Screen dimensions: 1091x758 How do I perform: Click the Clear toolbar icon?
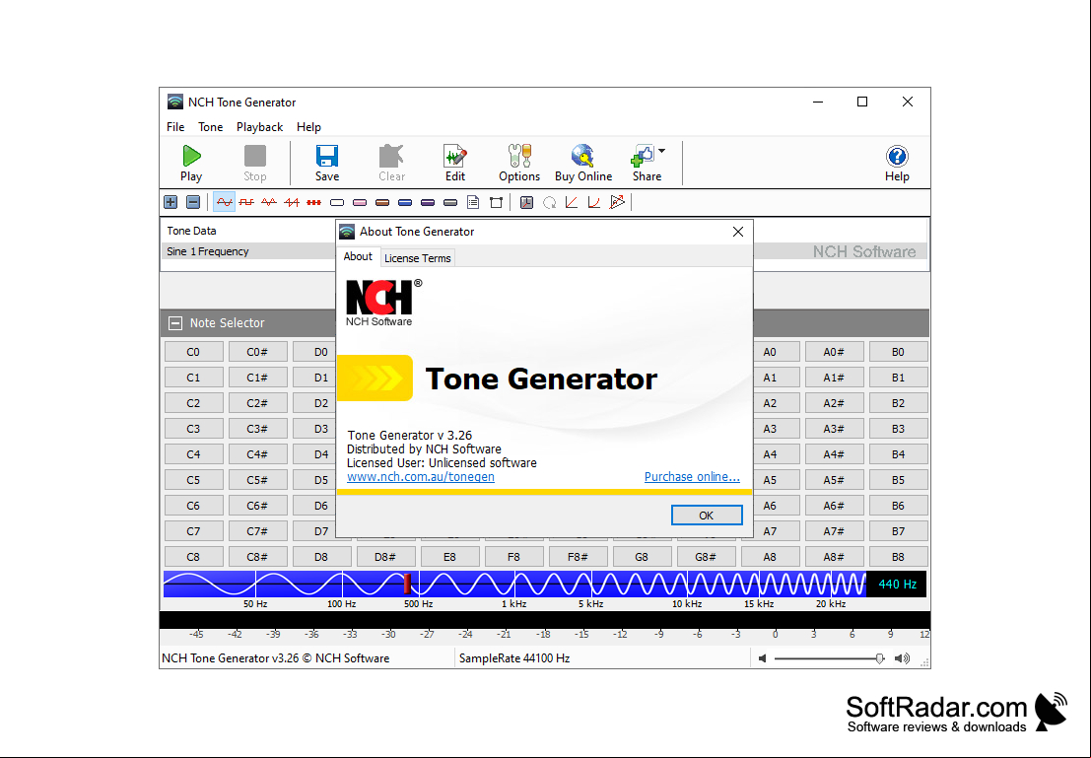(391, 163)
